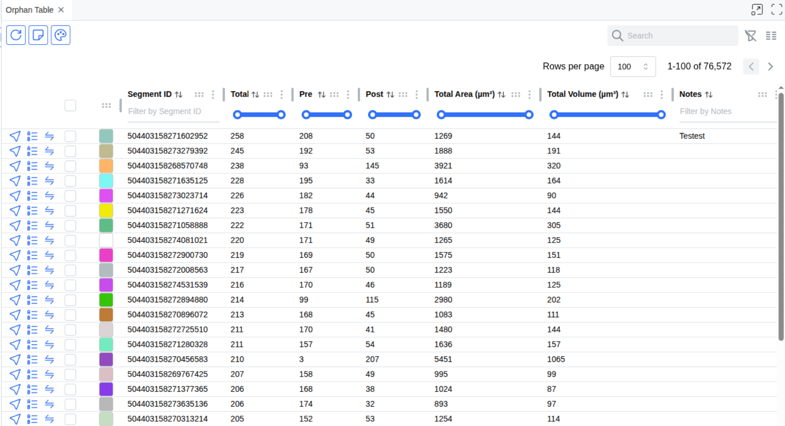
Task: Open the Rows per page dropdown
Action: tap(633, 67)
